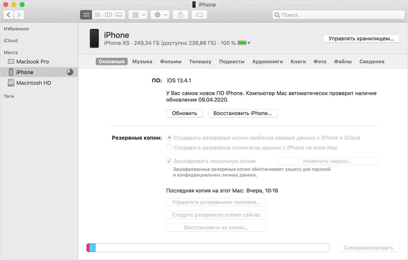Switch to the Файлы tab
This screenshot has height=260, width=408.
coord(343,61)
